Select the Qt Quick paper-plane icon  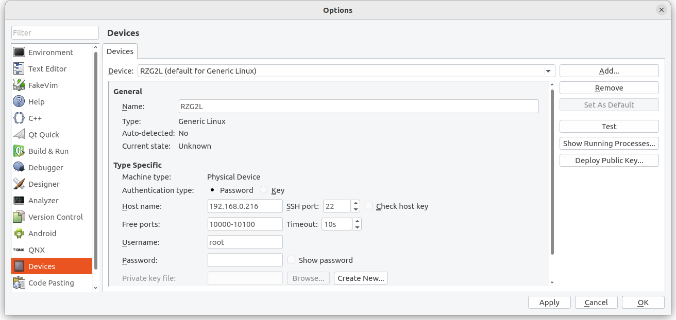tap(19, 134)
